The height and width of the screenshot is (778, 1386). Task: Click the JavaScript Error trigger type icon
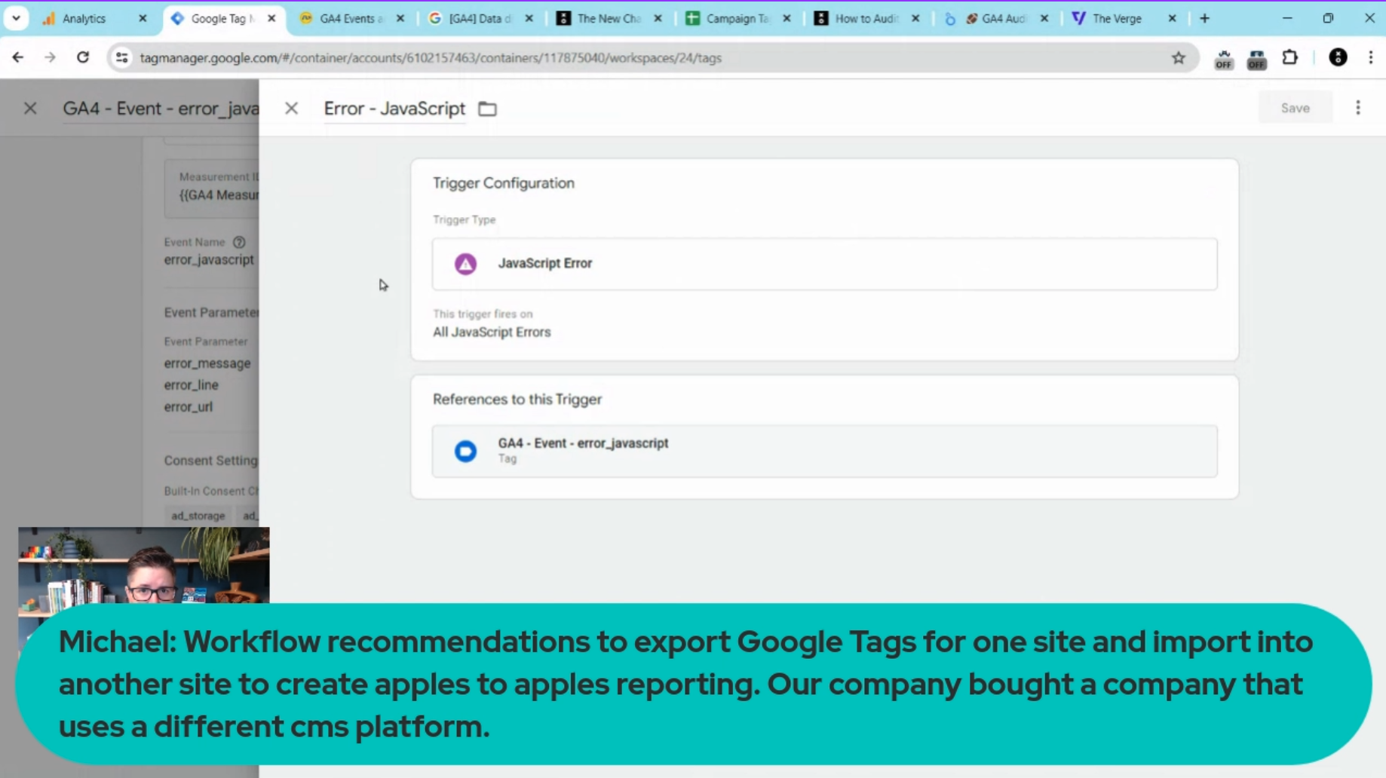[x=465, y=264]
